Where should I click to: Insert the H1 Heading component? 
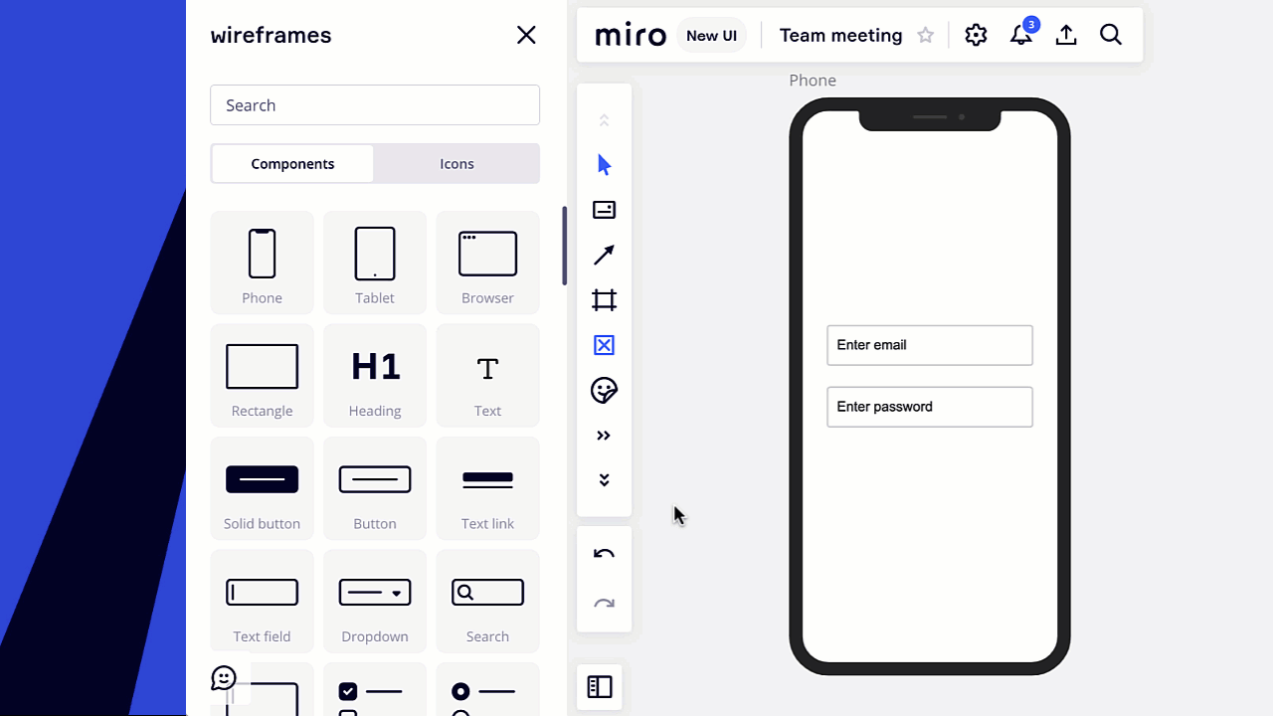375,376
